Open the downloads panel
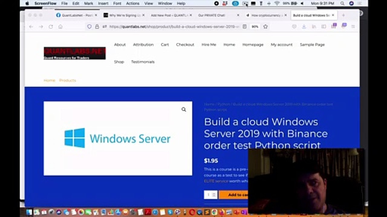Screen dimensions: 387x217 304,27
